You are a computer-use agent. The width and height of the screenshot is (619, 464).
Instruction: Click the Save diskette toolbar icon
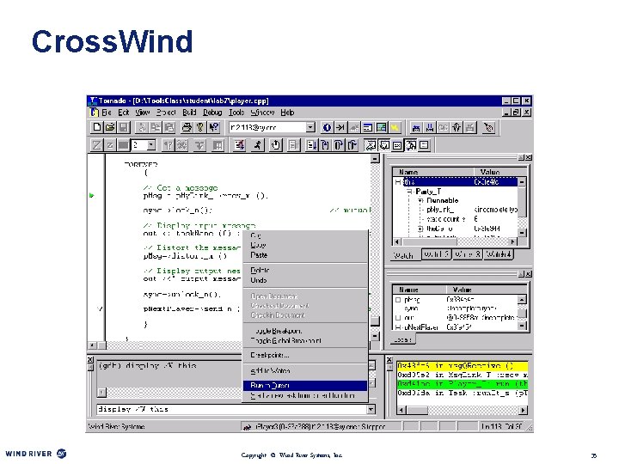(124, 127)
